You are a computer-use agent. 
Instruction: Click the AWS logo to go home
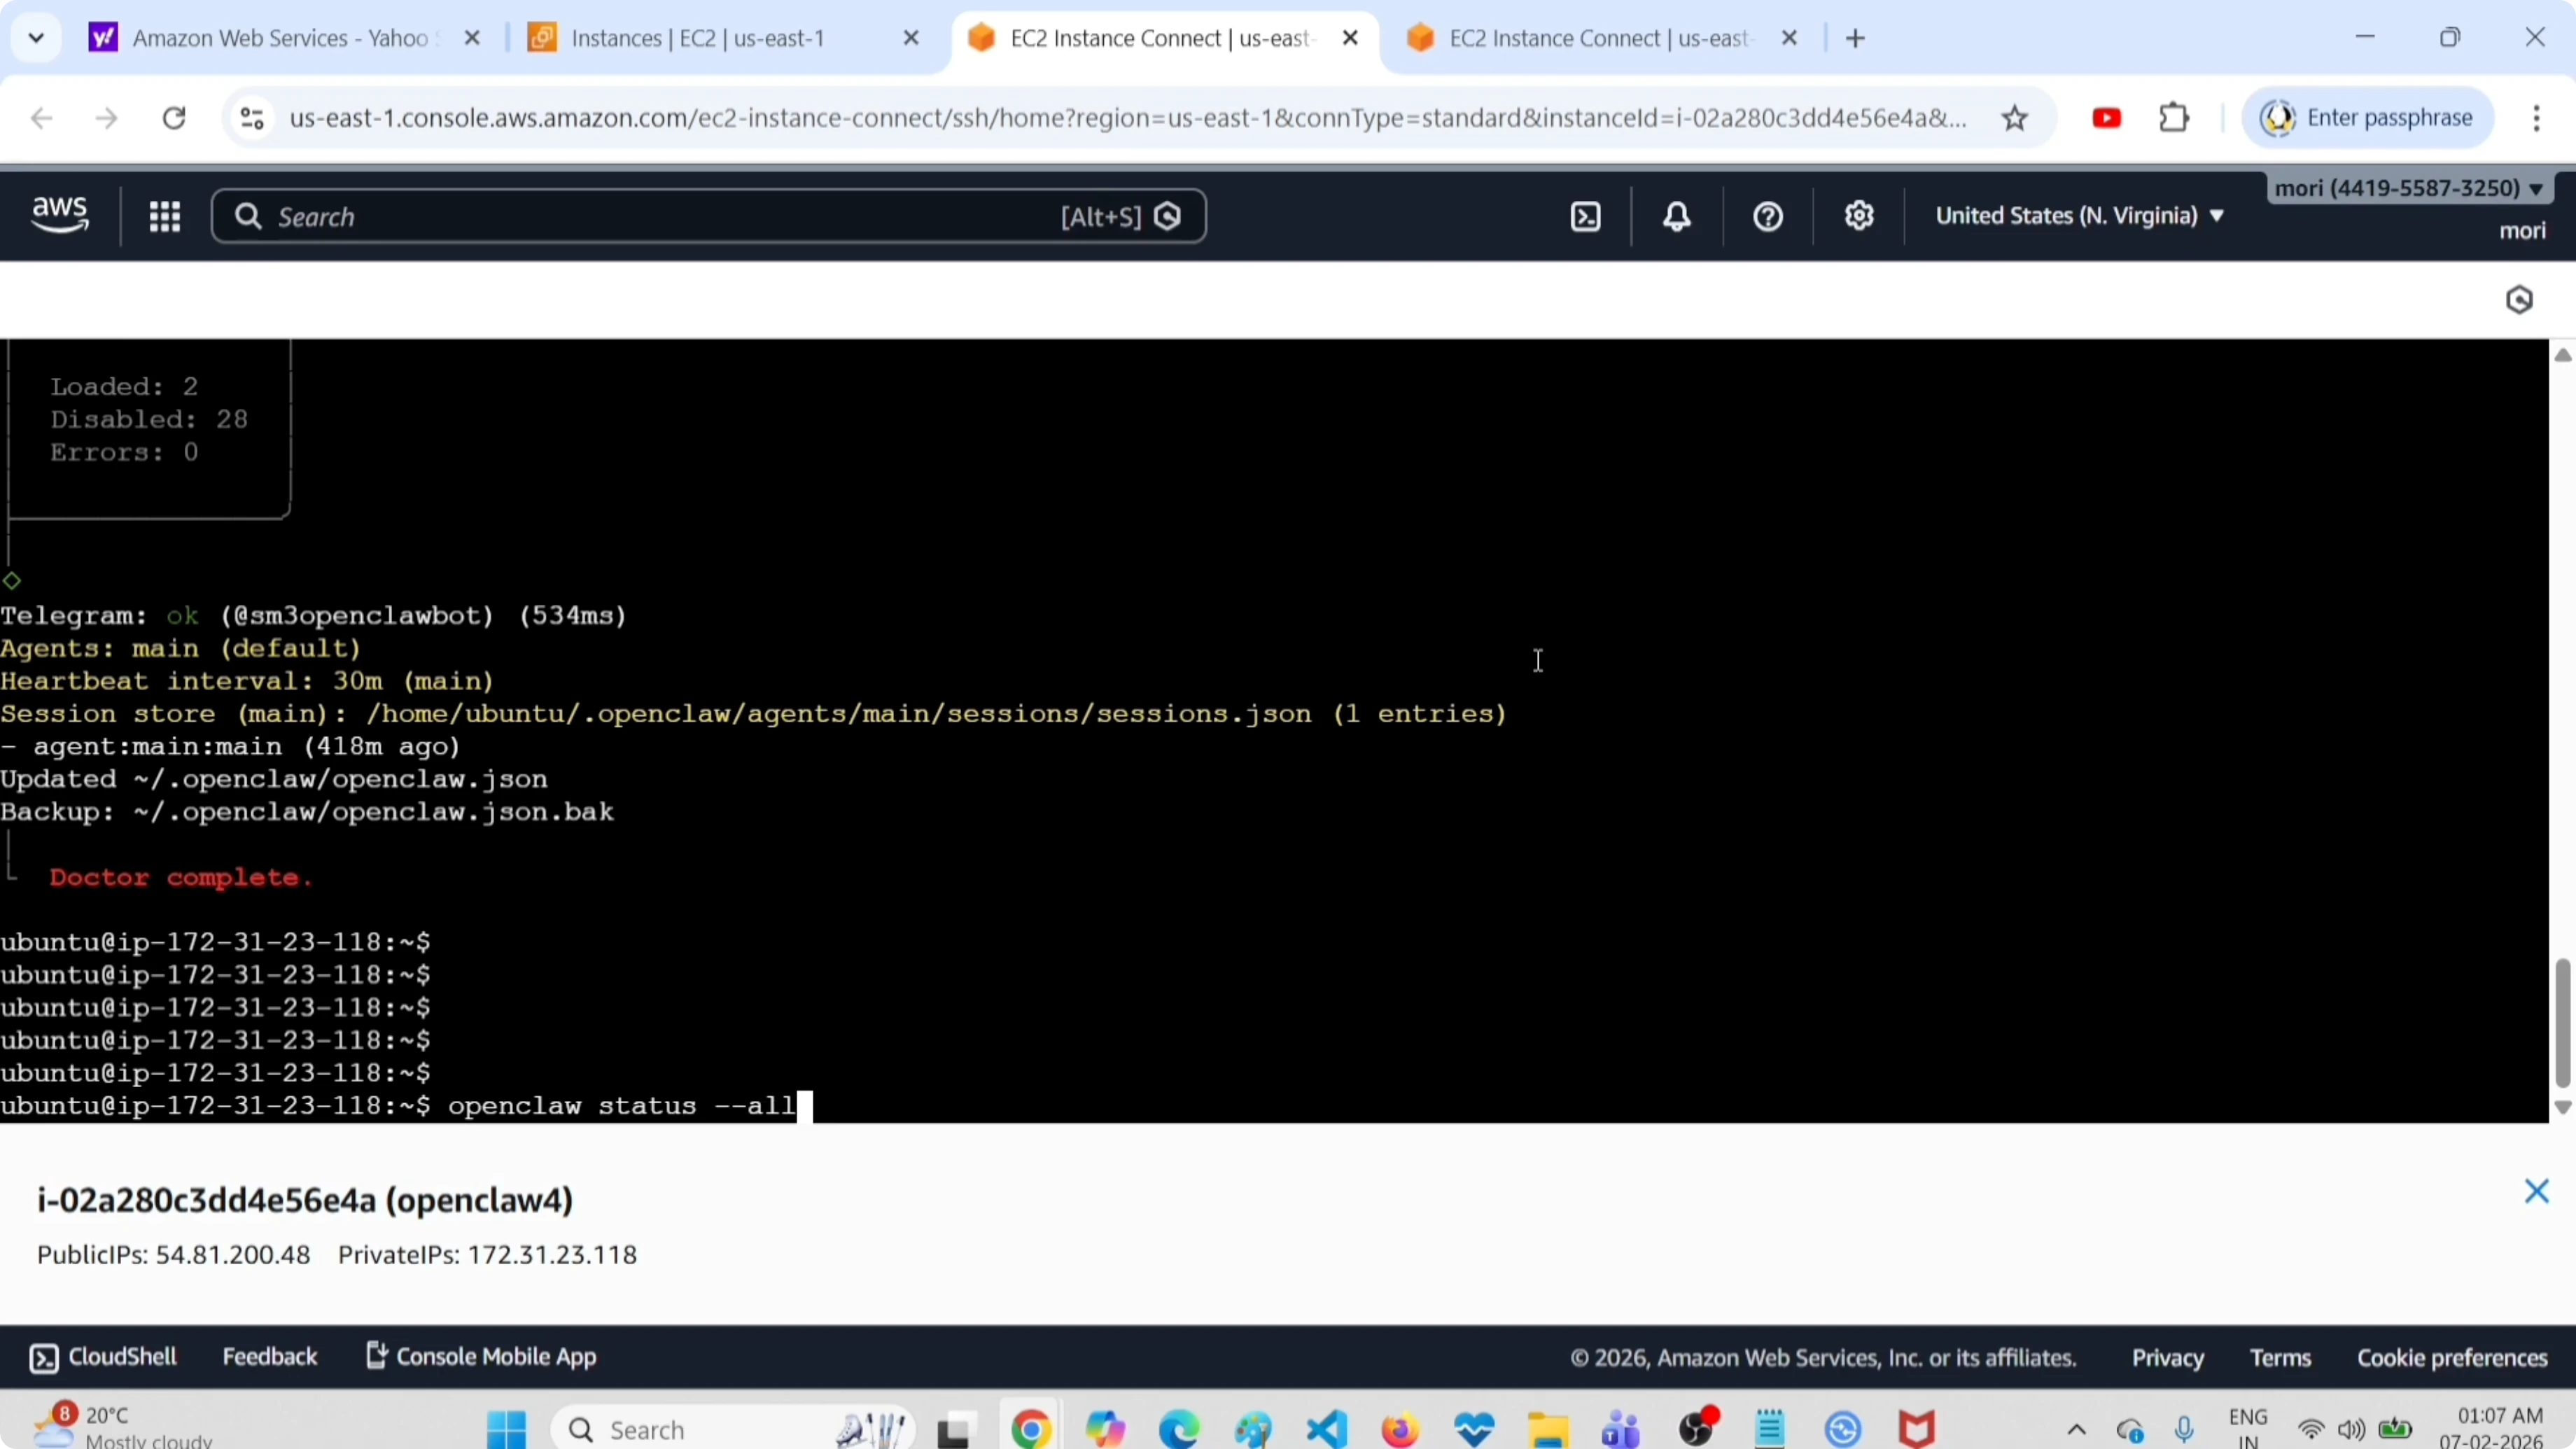pos(59,214)
